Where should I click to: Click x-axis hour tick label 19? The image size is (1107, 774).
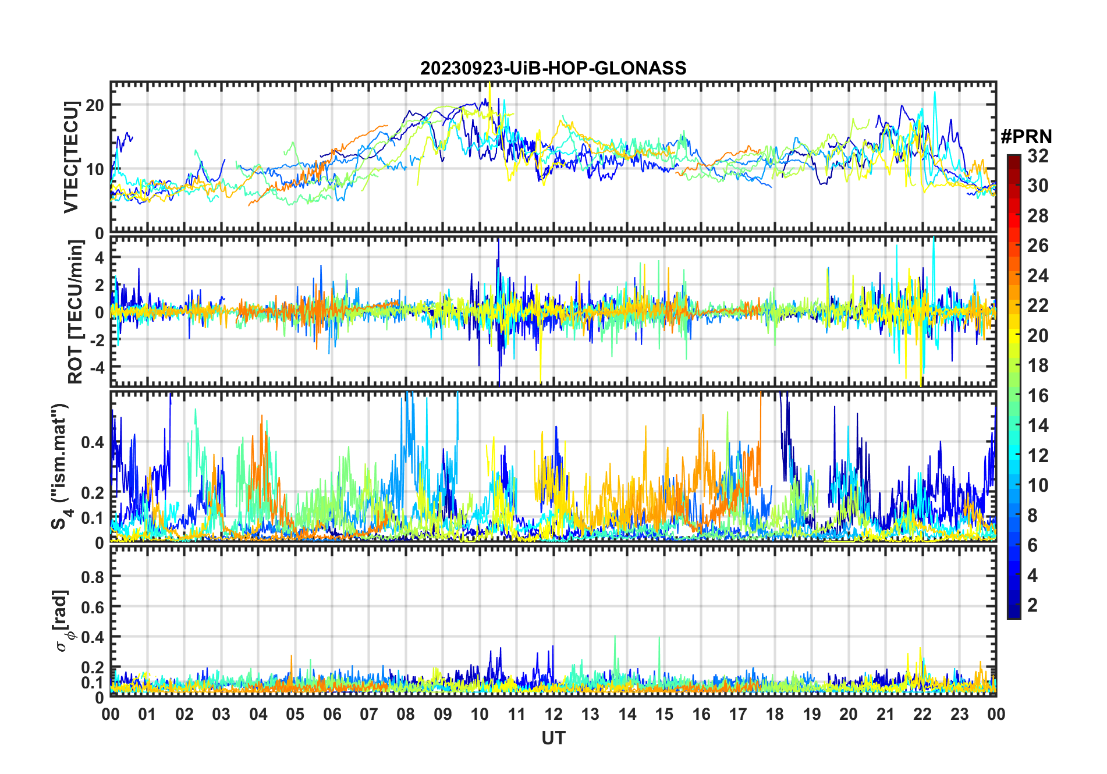coord(812,714)
